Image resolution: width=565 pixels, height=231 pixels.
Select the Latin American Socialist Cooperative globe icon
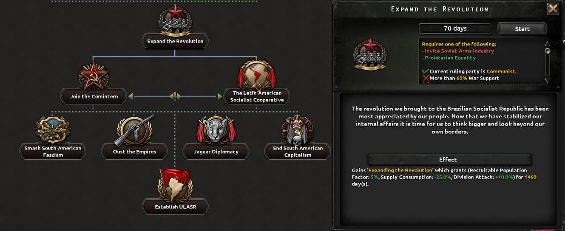coord(256,75)
